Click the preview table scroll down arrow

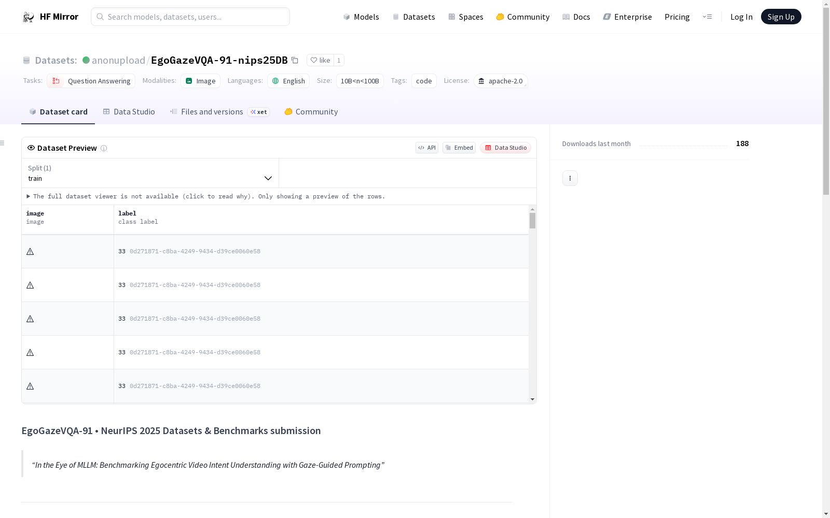point(532,399)
